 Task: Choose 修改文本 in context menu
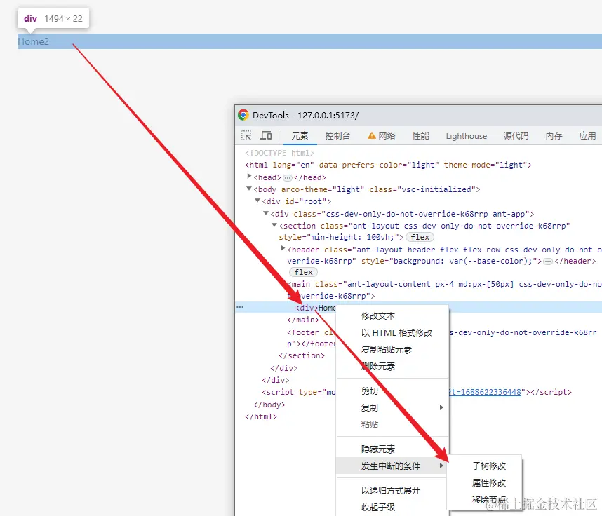point(392,315)
